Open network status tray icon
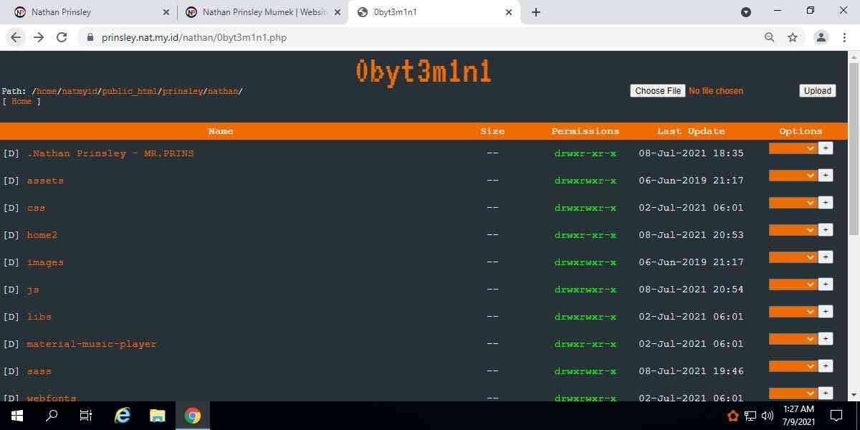The width and height of the screenshot is (860, 430). pyautogui.click(x=750, y=416)
